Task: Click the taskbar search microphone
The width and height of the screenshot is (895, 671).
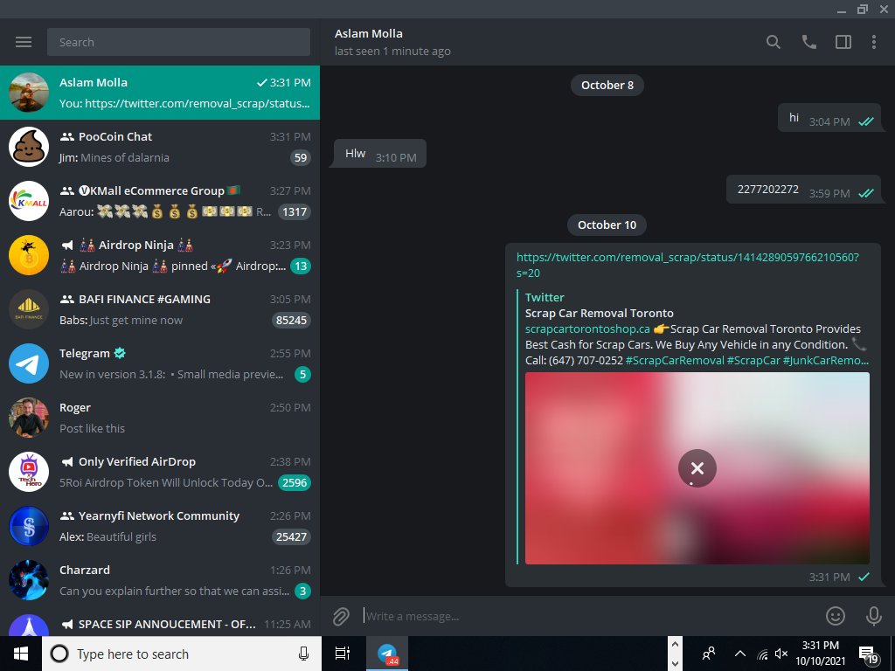Action: coord(303,654)
